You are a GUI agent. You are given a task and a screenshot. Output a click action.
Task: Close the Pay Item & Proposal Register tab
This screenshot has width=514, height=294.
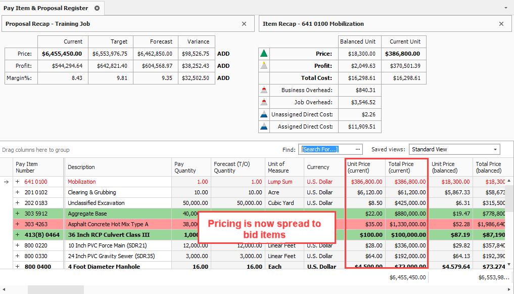pos(97,8)
